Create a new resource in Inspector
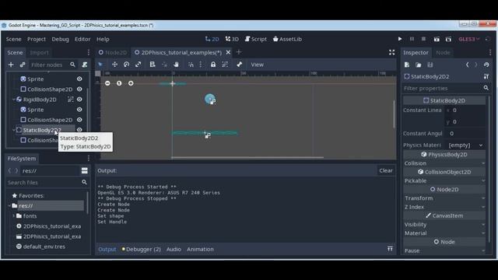Image resolution: width=498 pixels, height=280 pixels. pos(407,65)
